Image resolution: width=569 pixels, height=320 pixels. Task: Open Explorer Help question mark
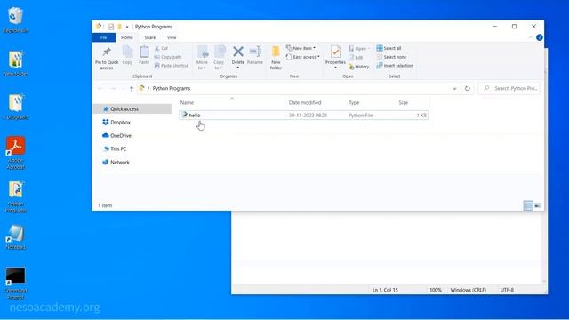coord(540,37)
